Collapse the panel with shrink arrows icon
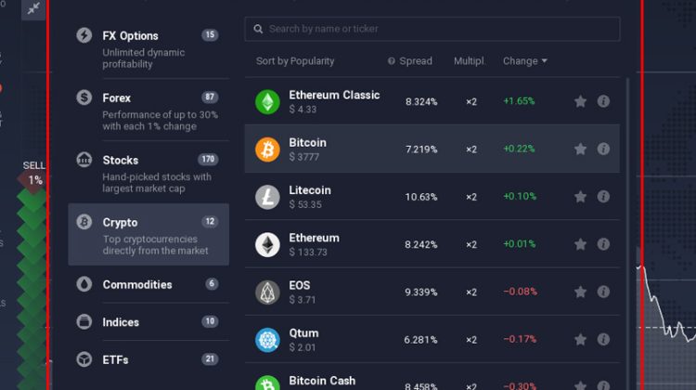Image resolution: width=696 pixels, height=390 pixels. coord(33,8)
